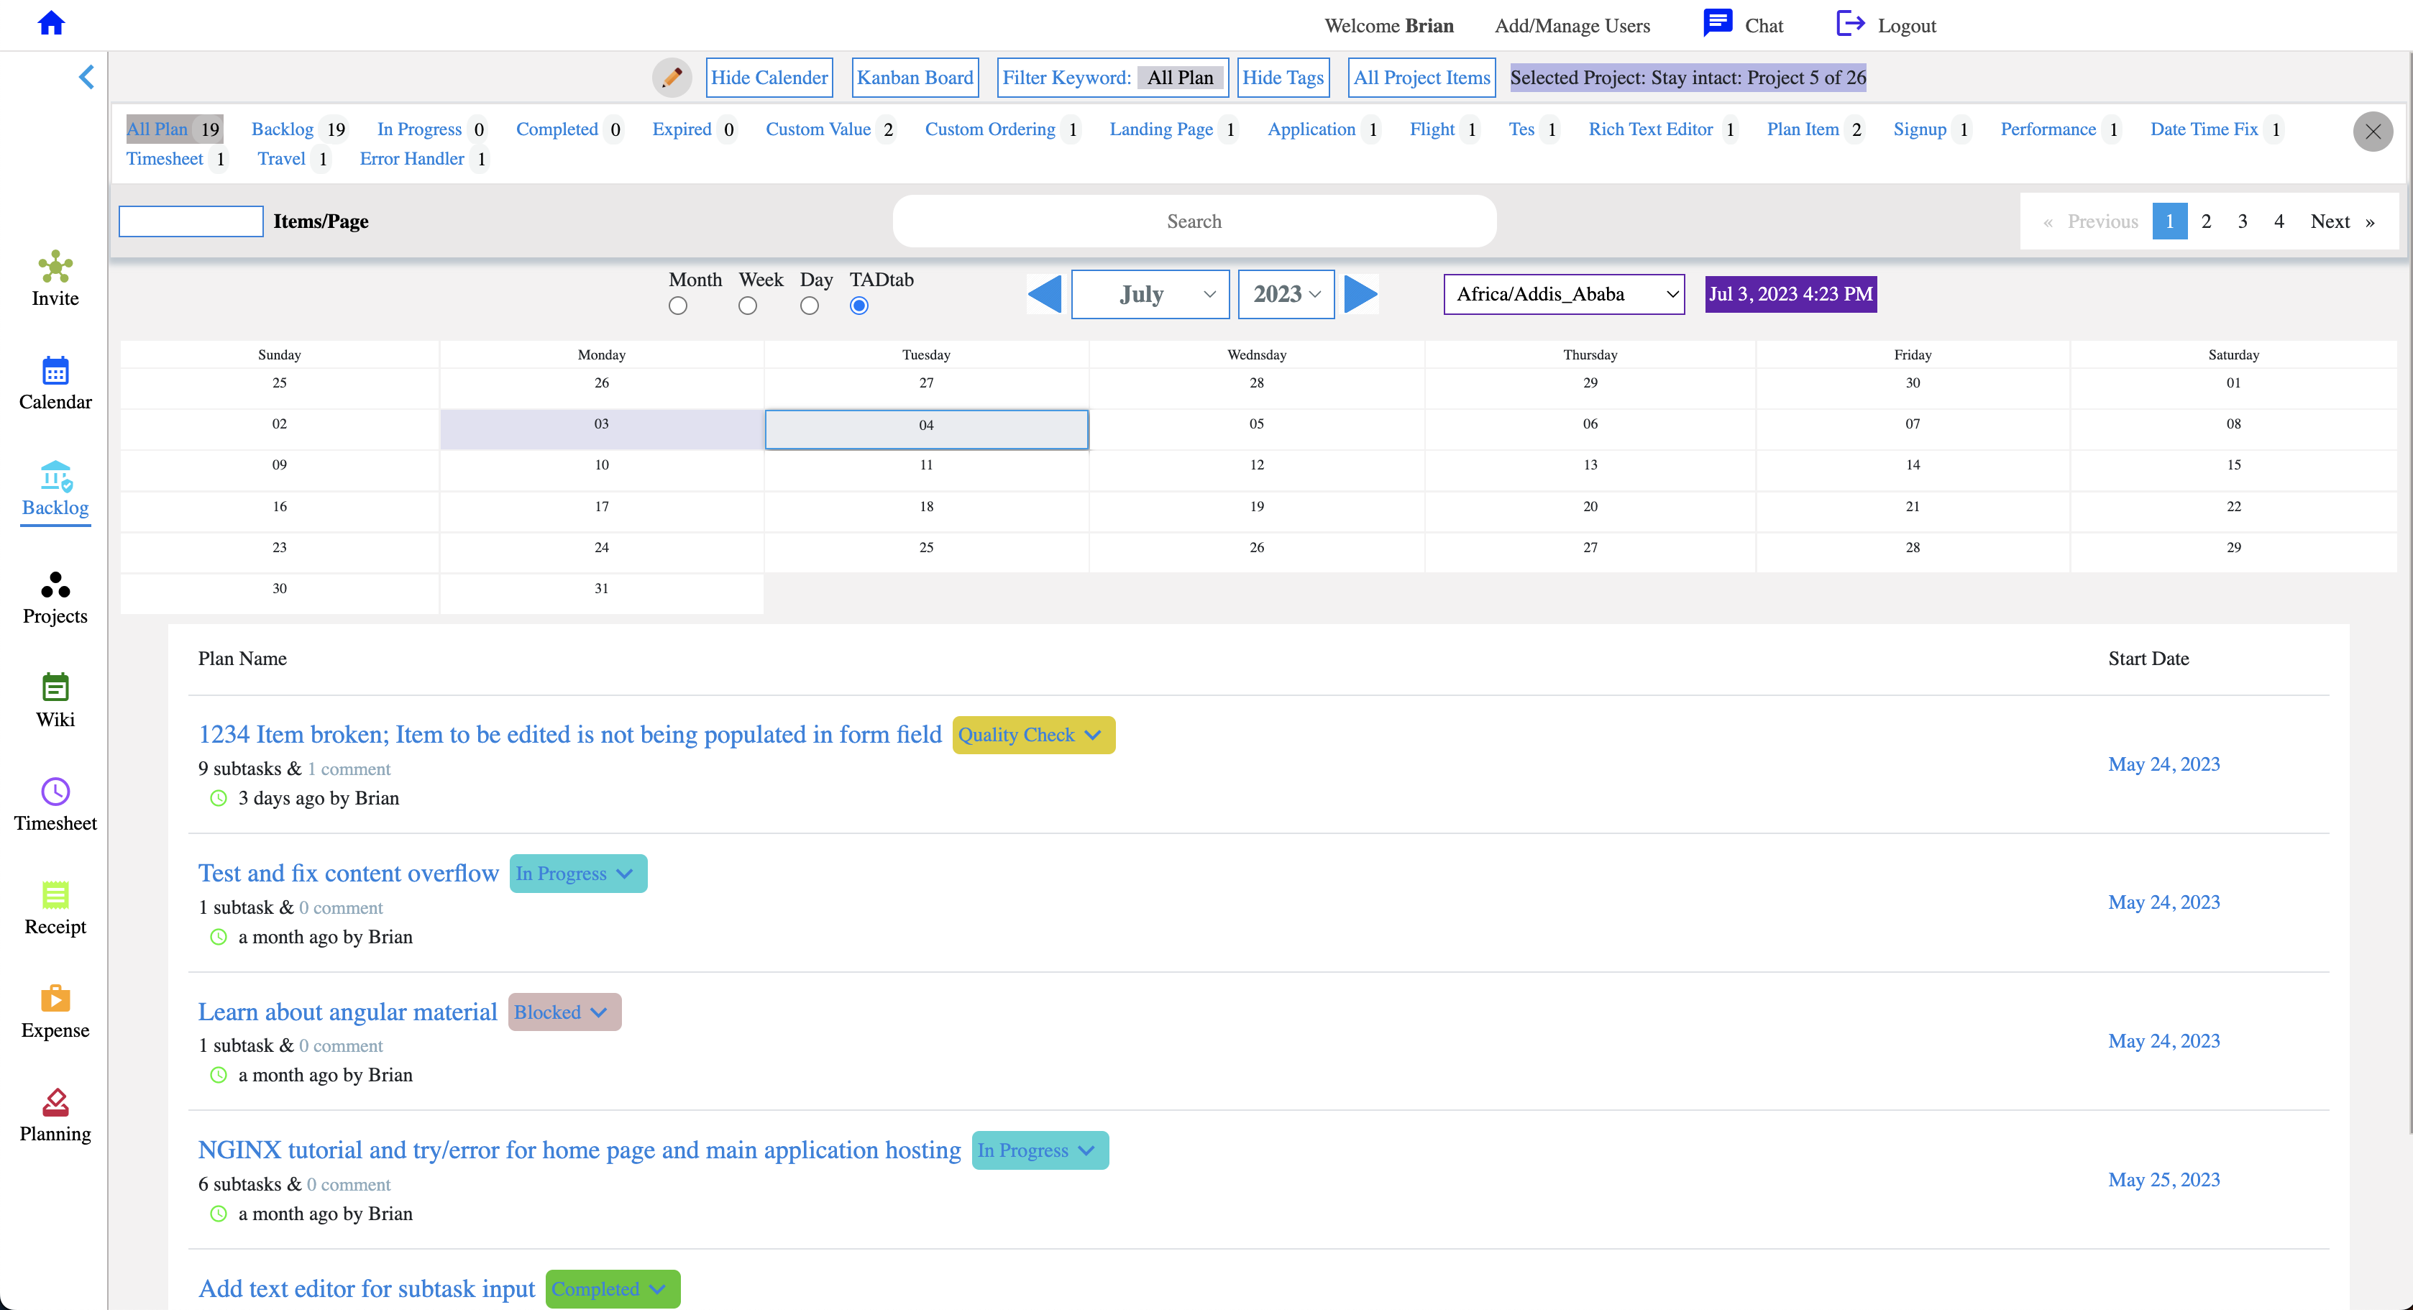
Task: Select the Backlog tag tab
Action: [299, 129]
